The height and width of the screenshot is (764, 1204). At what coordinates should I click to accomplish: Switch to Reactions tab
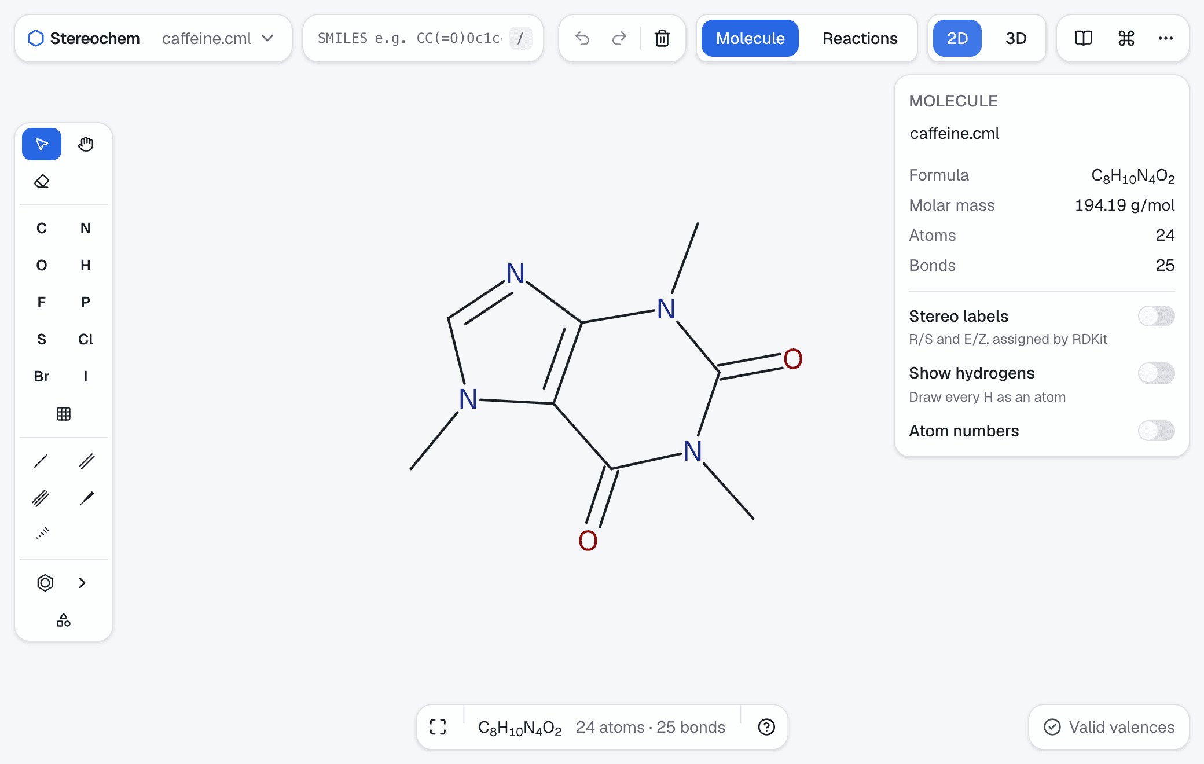[860, 38]
